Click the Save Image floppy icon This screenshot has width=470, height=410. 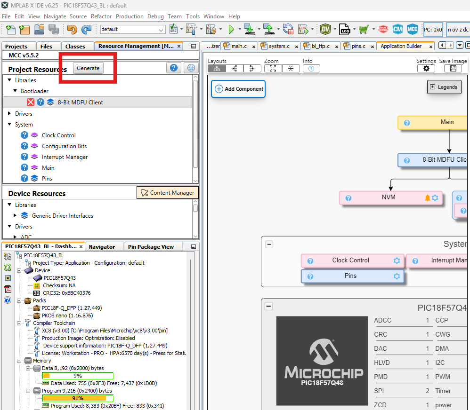click(x=453, y=69)
